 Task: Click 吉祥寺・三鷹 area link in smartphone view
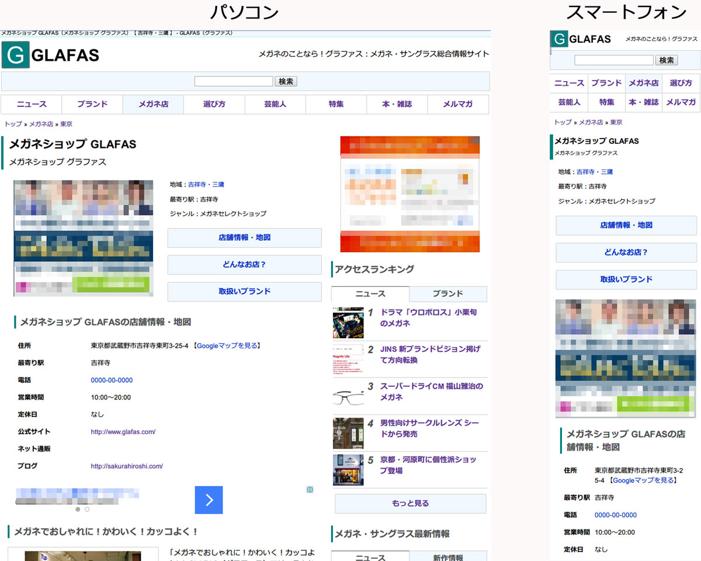pyautogui.click(x=595, y=172)
